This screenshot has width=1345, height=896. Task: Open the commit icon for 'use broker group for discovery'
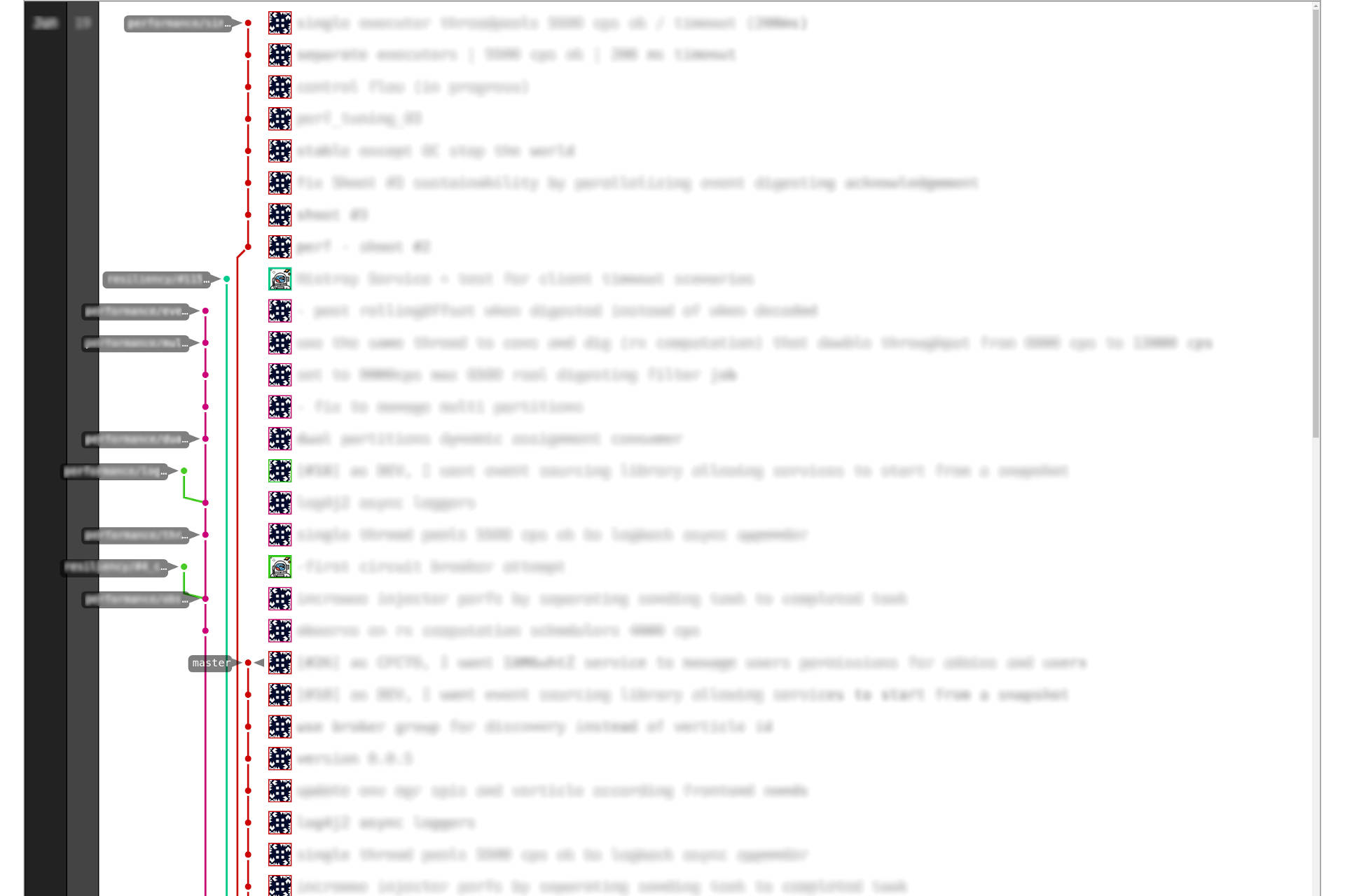pyautogui.click(x=280, y=726)
